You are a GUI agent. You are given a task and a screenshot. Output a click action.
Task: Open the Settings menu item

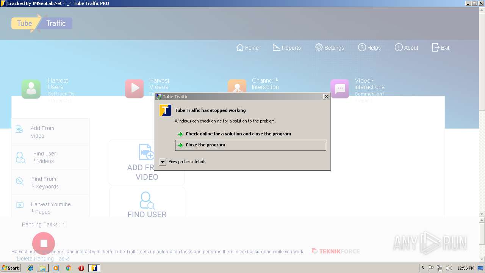click(x=329, y=48)
